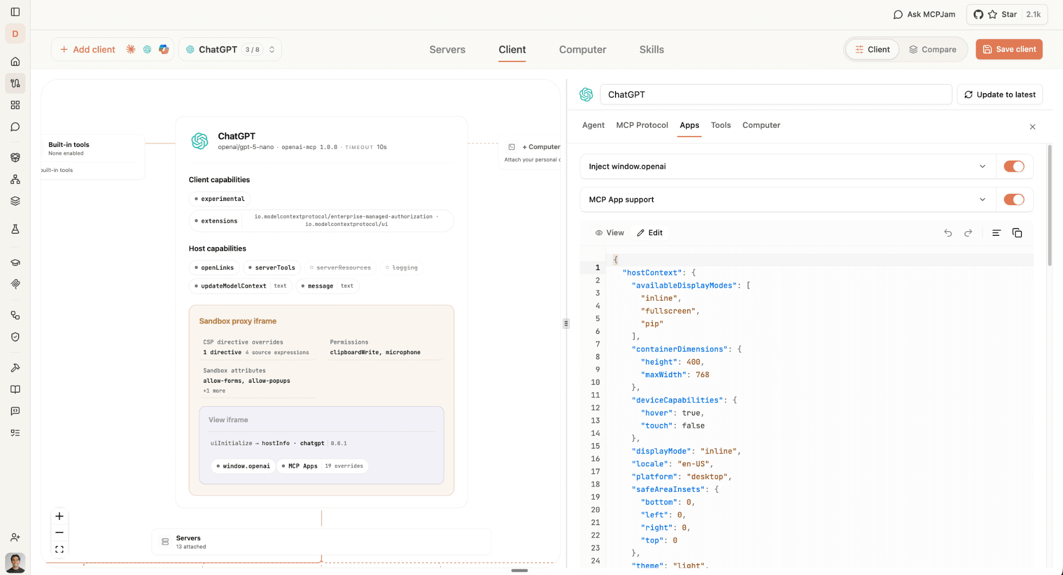Image resolution: width=1063 pixels, height=575 pixels.
Task: Click the +1 more sandbox attributes text
Action: [x=214, y=391]
